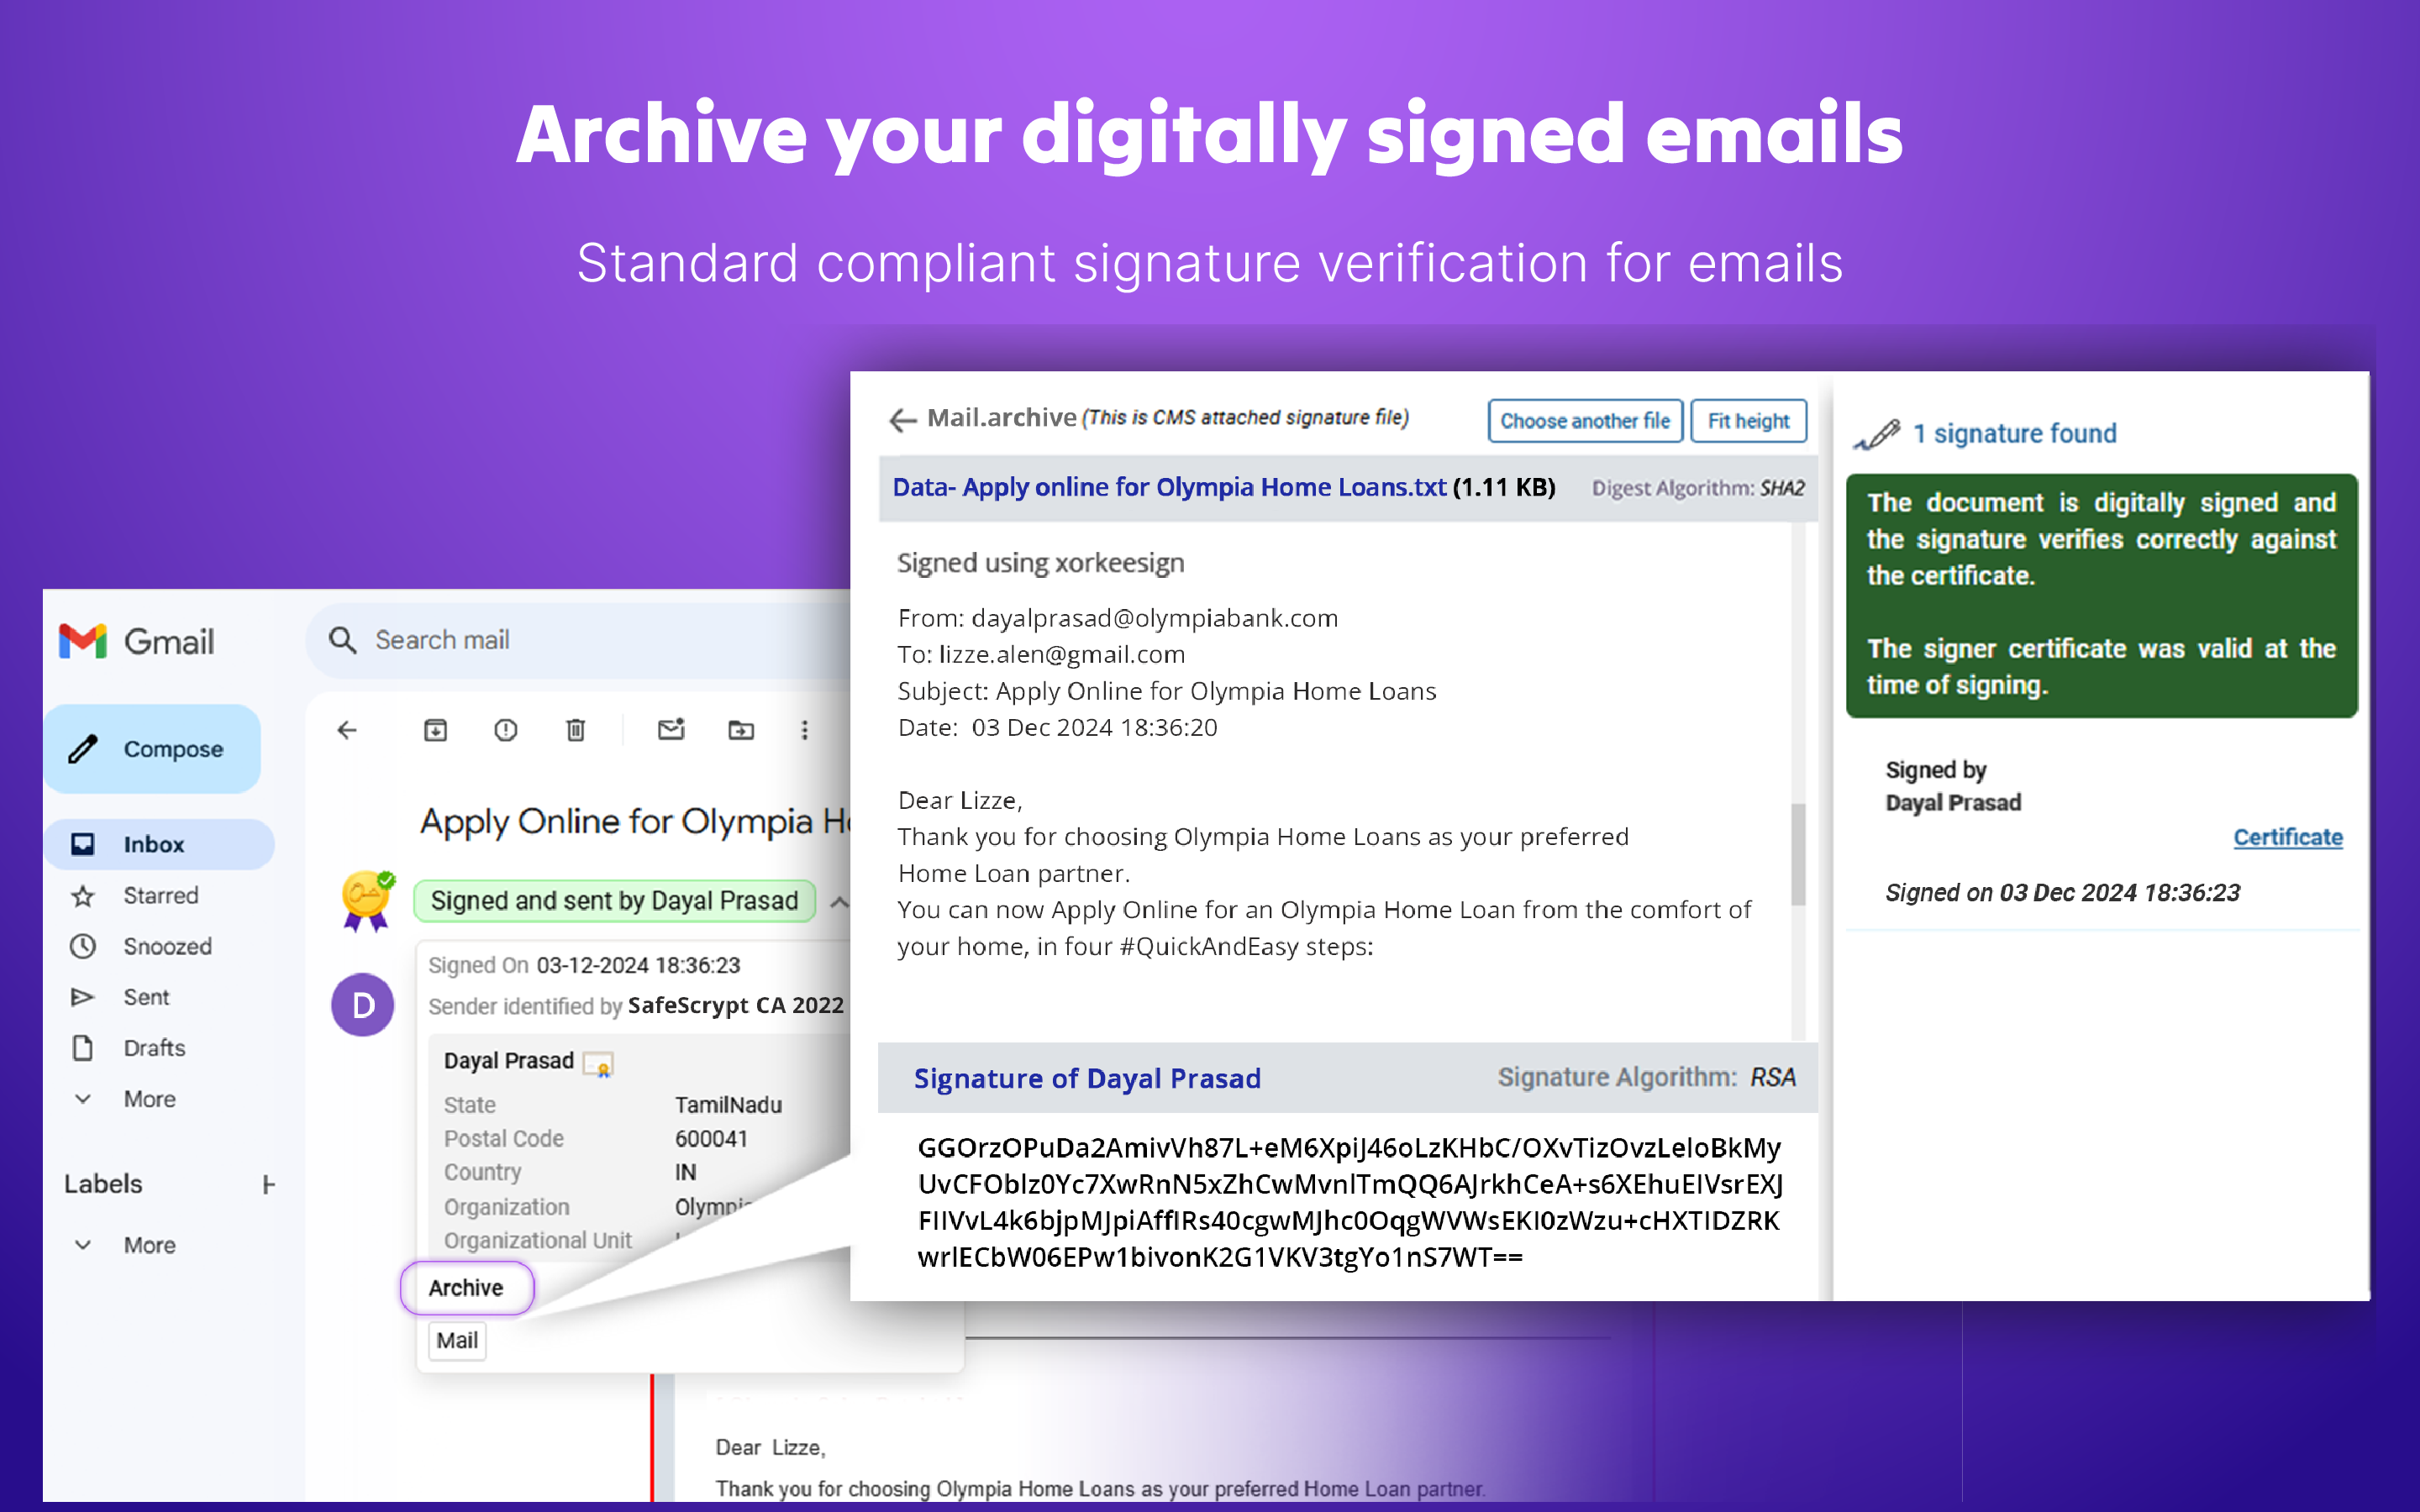Screen dimensions: 2420x1512
Task: Click the State value TamilNadu
Action: (x=728, y=1105)
